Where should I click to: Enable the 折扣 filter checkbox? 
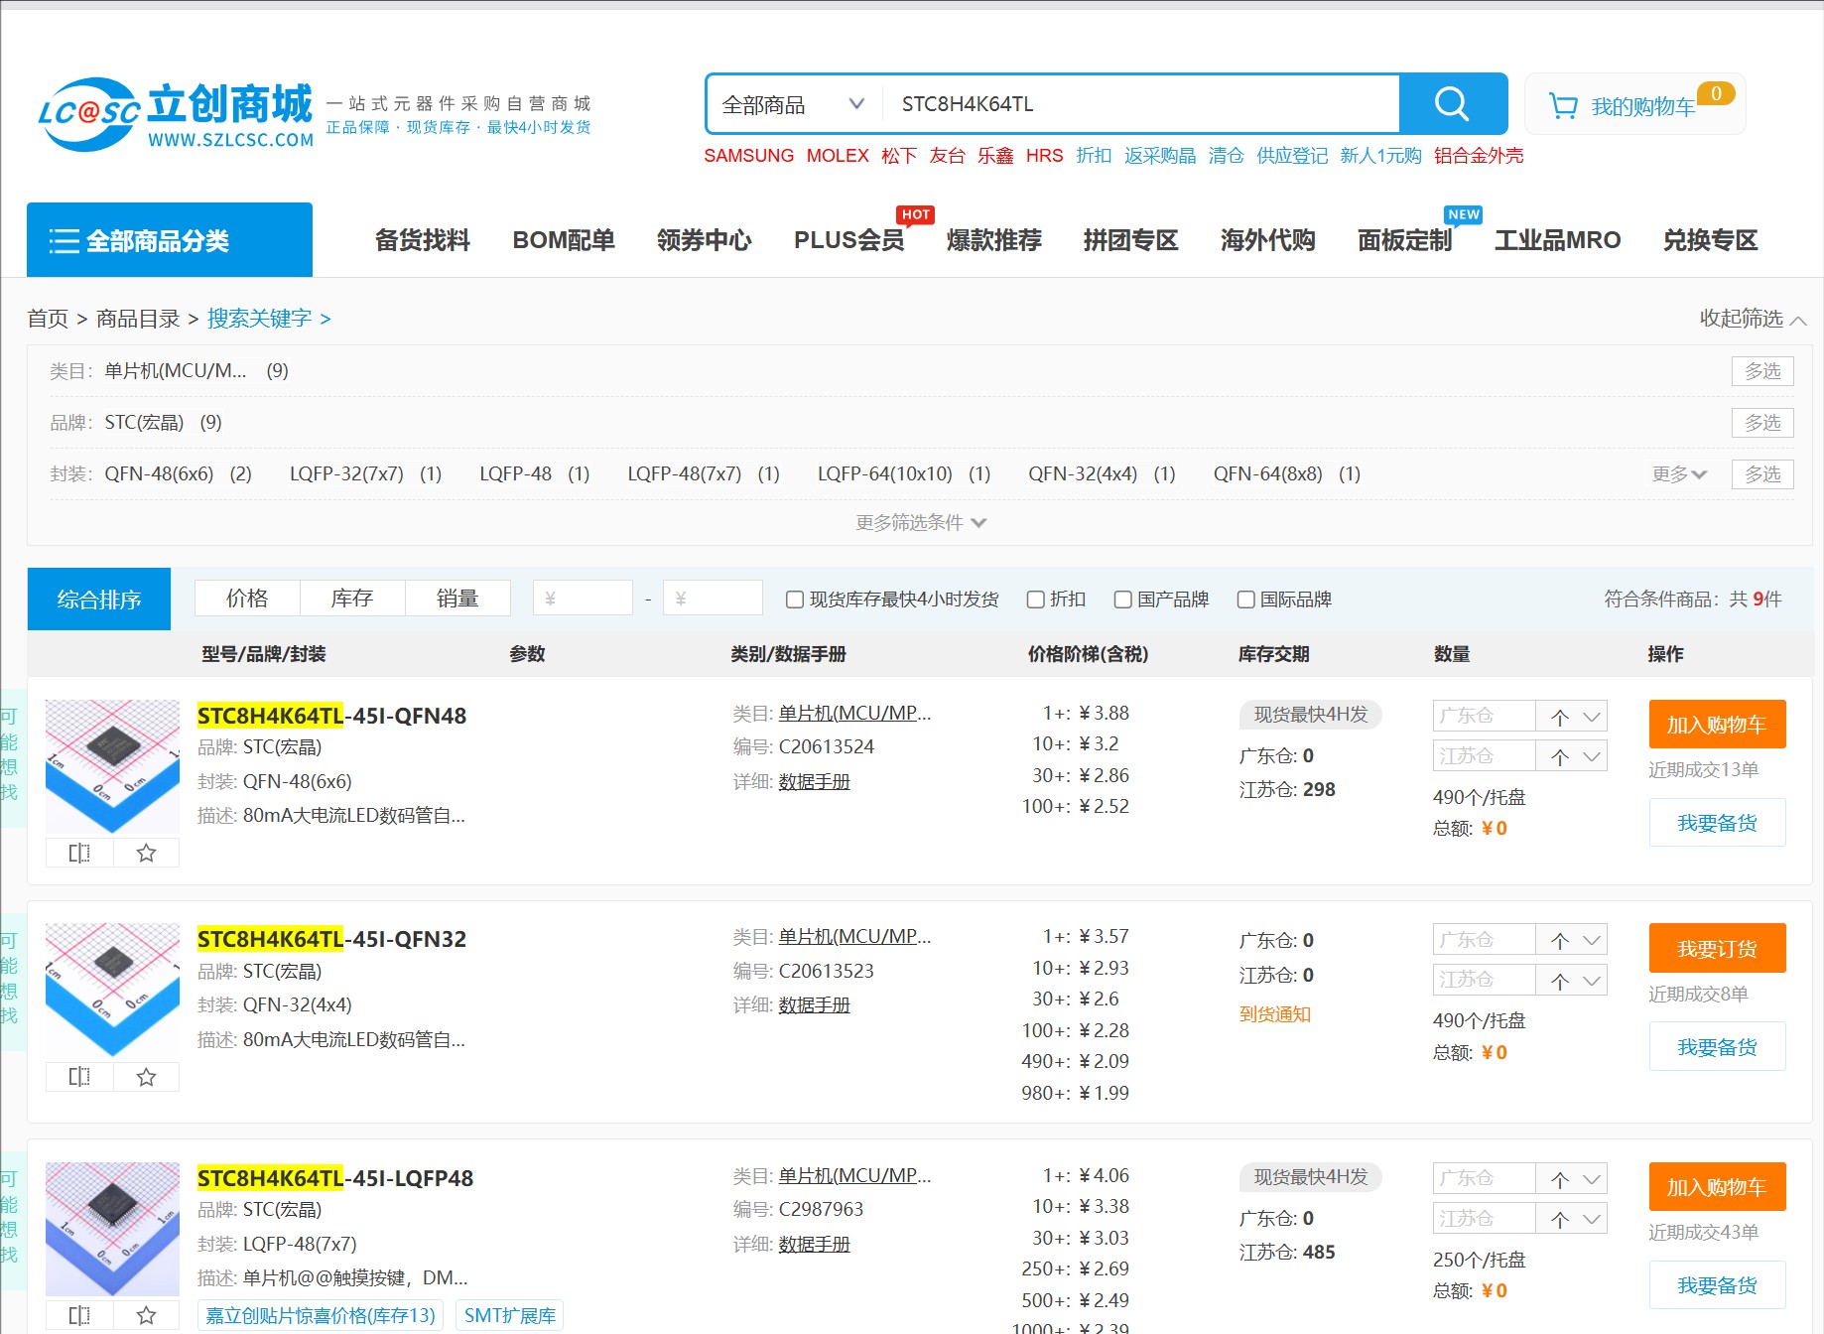click(x=1035, y=600)
